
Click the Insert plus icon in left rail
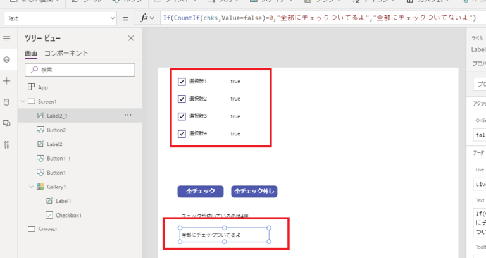coord(6,81)
